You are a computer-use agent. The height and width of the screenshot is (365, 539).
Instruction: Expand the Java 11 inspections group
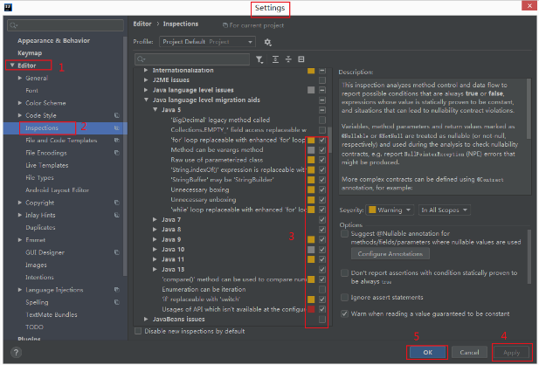pyautogui.click(x=155, y=259)
